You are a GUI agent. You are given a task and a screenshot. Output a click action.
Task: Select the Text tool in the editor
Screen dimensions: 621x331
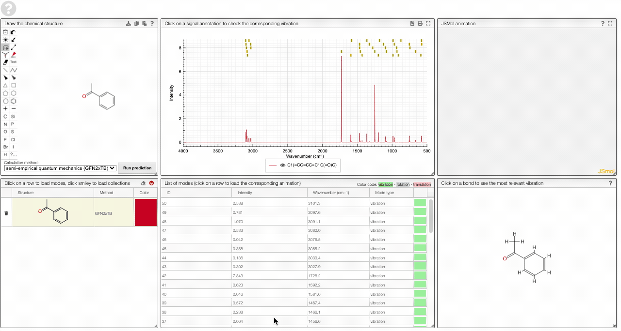(14, 62)
